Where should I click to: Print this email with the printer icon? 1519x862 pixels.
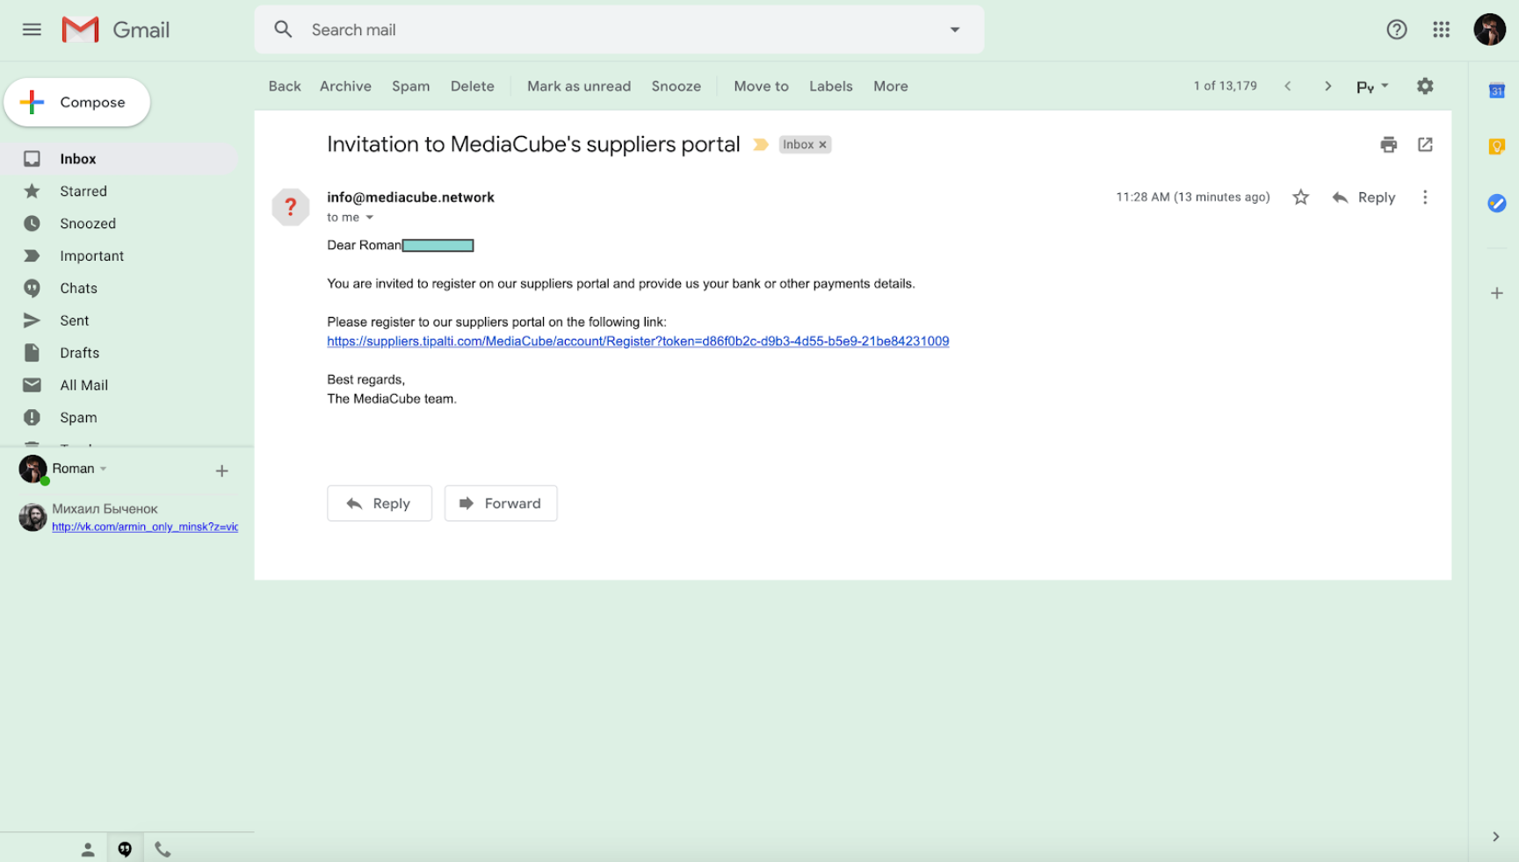1388,145
